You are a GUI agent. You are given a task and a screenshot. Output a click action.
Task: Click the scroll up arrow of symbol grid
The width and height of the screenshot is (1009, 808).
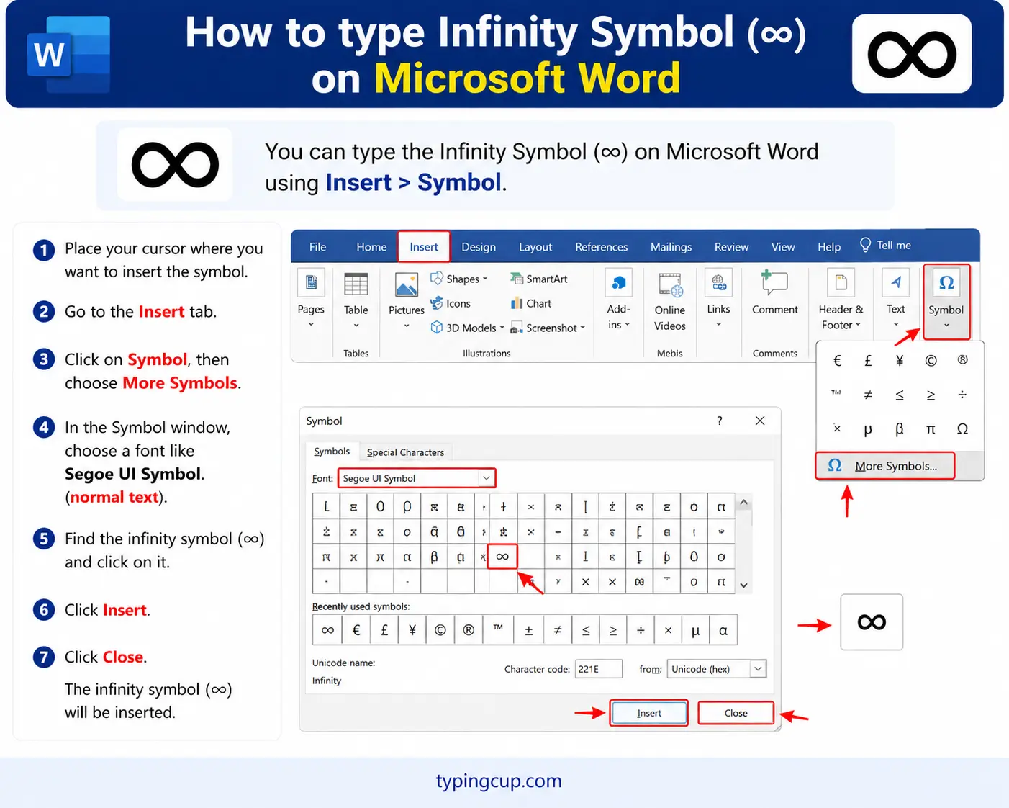[744, 502]
